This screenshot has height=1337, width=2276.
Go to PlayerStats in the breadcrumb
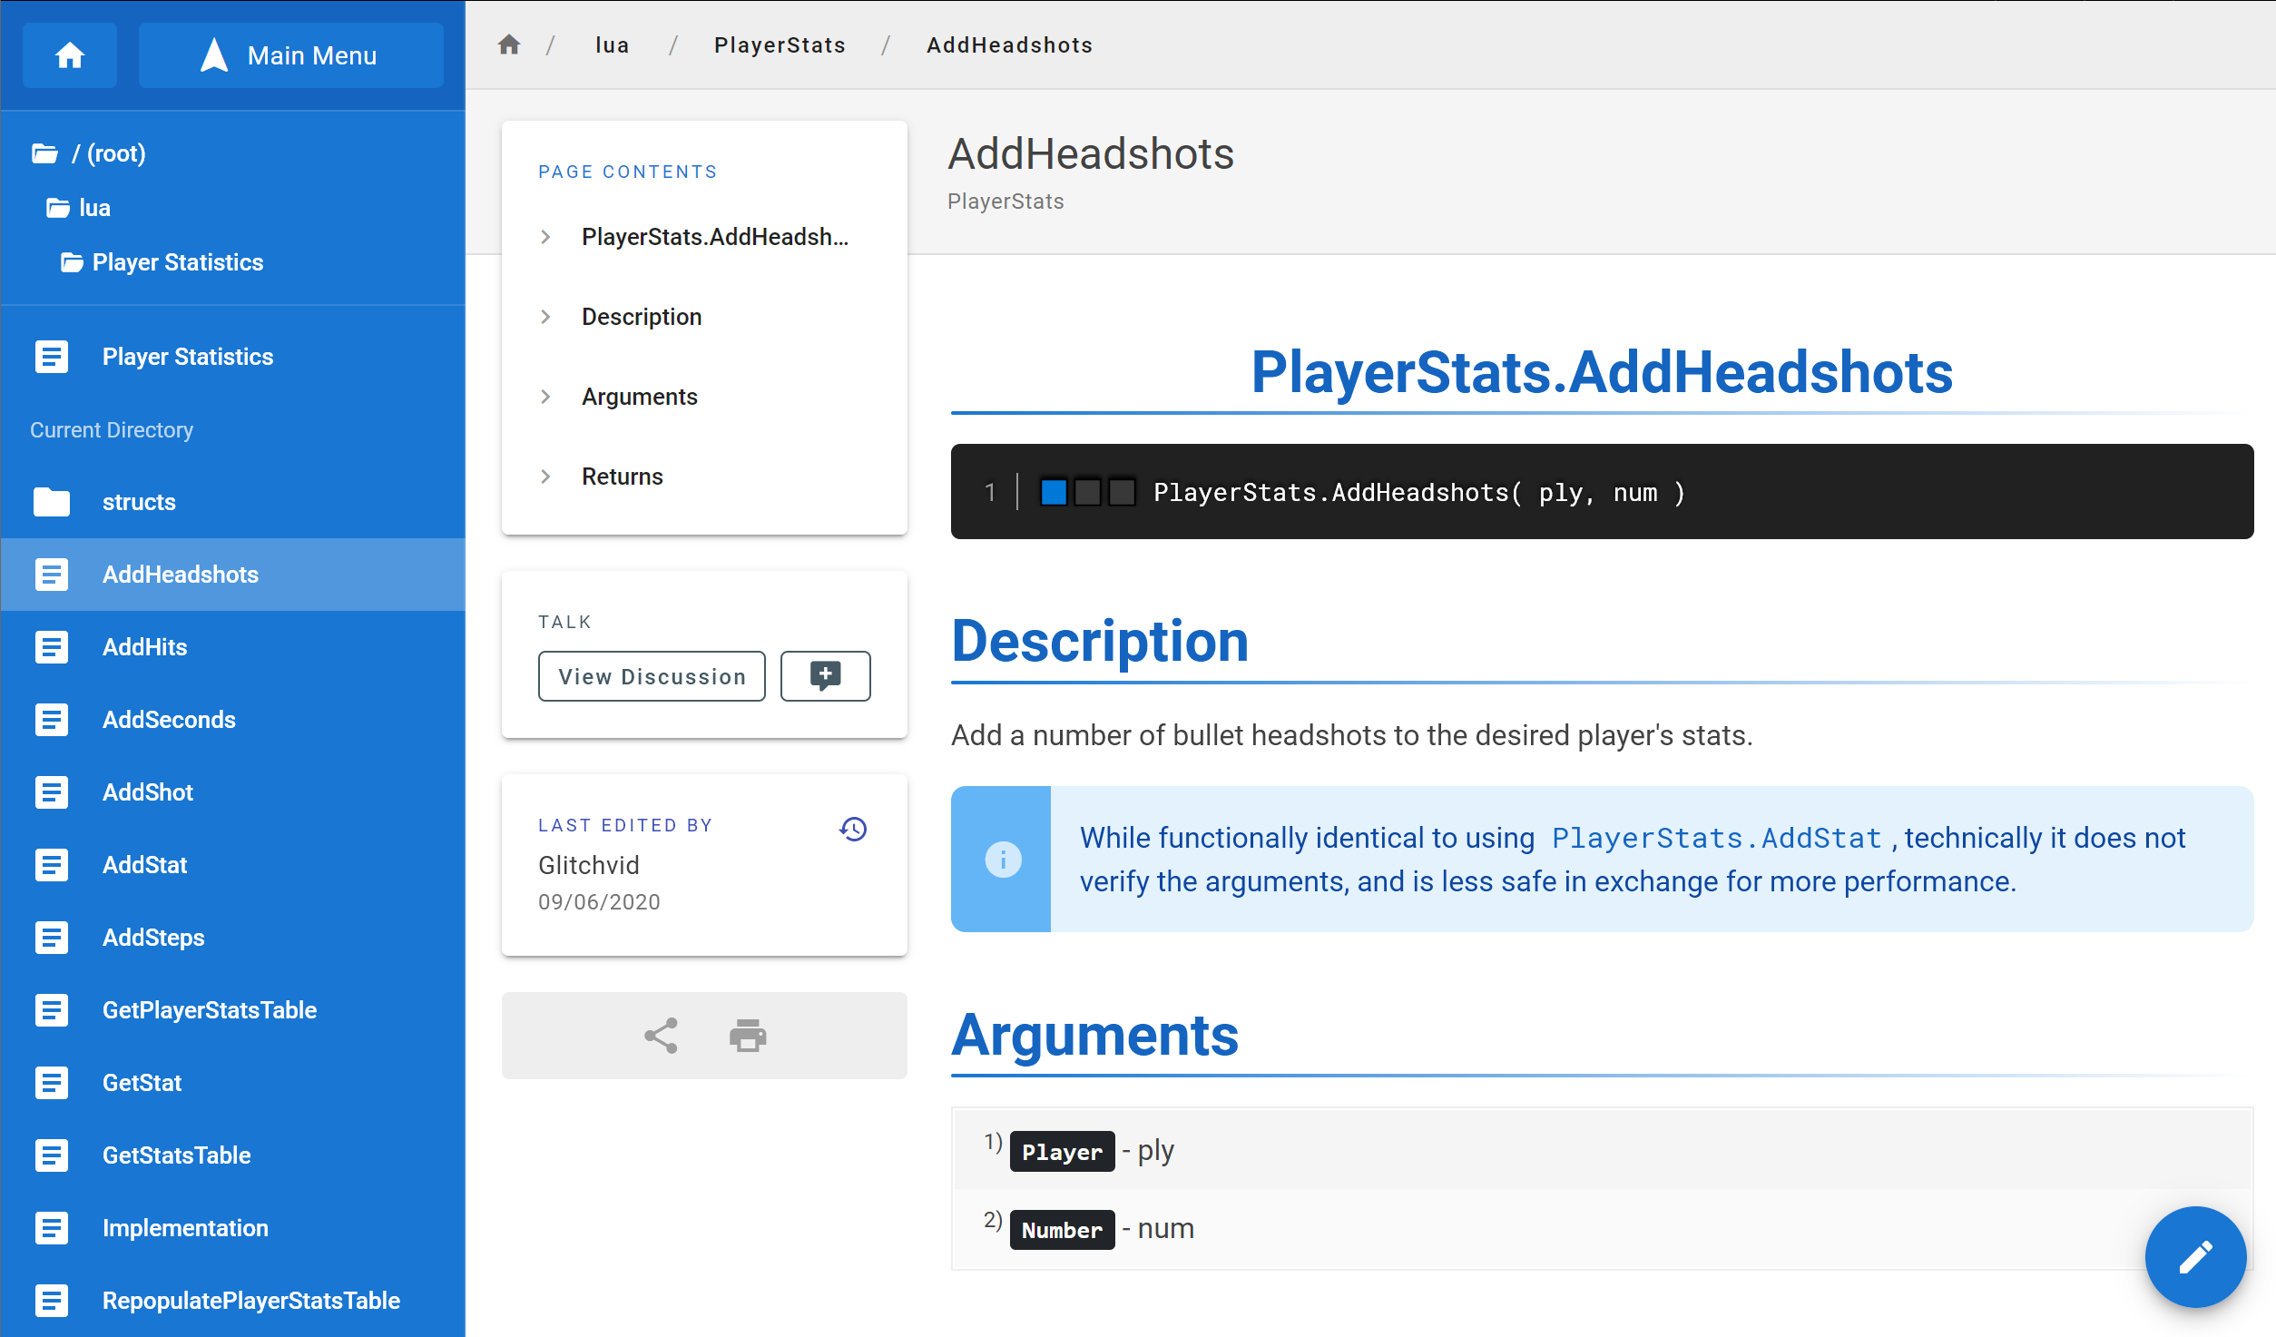coord(780,44)
